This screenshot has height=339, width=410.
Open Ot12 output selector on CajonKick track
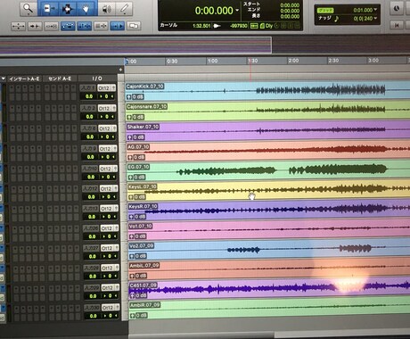107,88
